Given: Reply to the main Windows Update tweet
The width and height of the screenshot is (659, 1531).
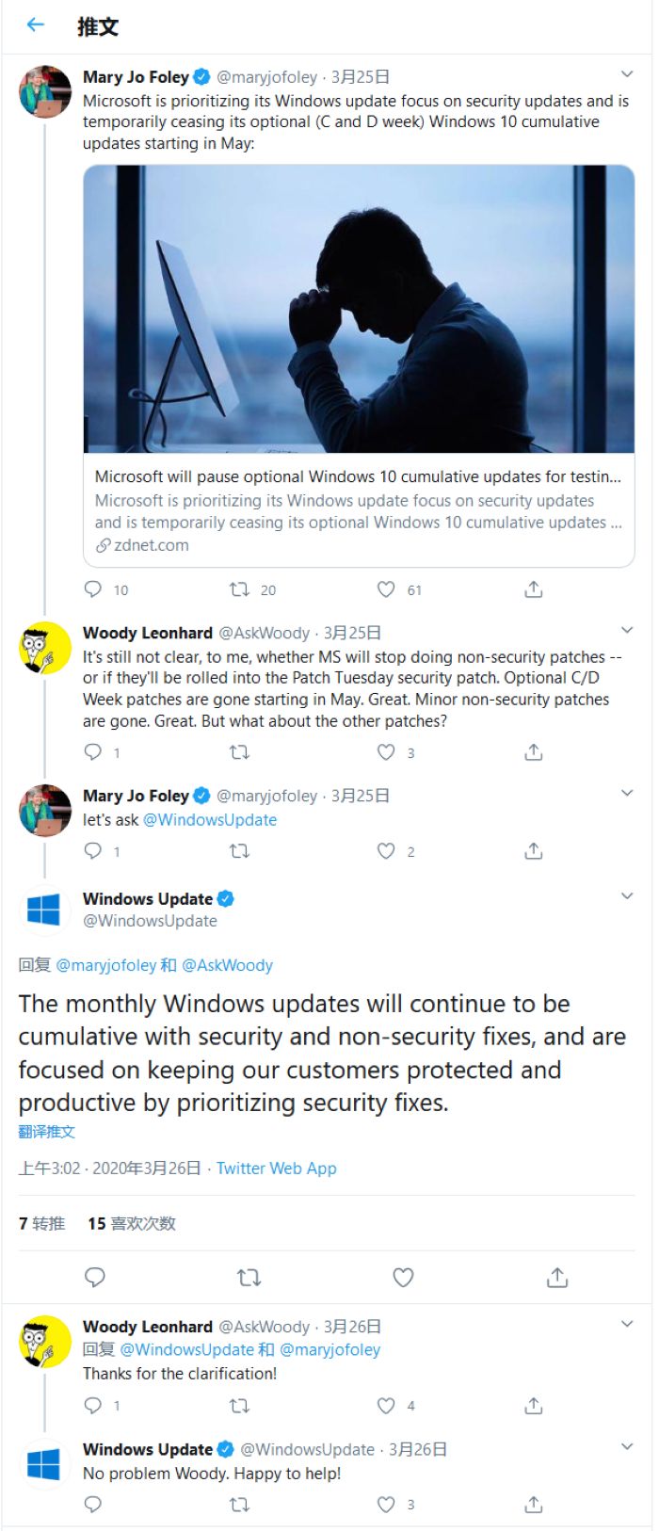Looking at the screenshot, I should coord(95,1278).
